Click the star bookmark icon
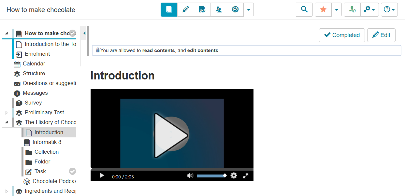Image resolution: width=405 pixels, height=196 pixels. click(x=323, y=10)
